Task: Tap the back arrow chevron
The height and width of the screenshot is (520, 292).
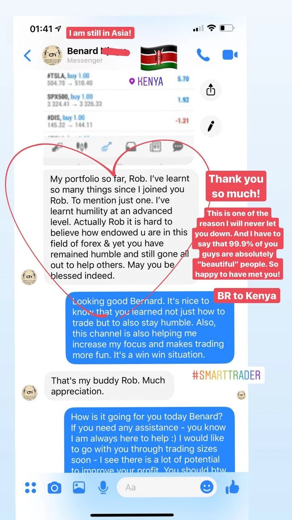Action: [28, 55]
